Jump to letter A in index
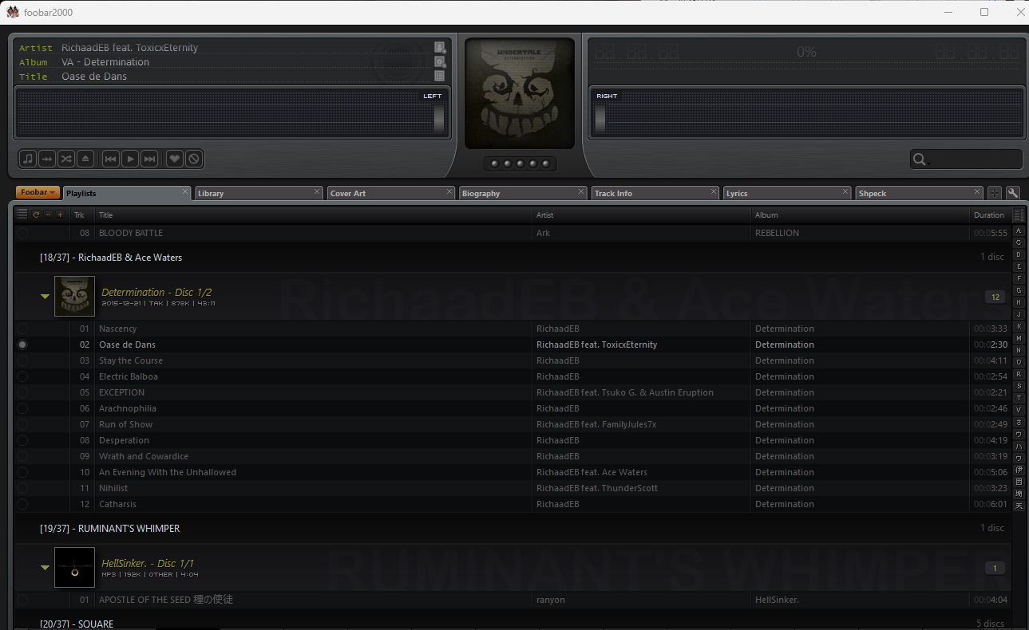Image resolution: width=1029 pixels, height=630 pixels. [x=1019, y=230]
